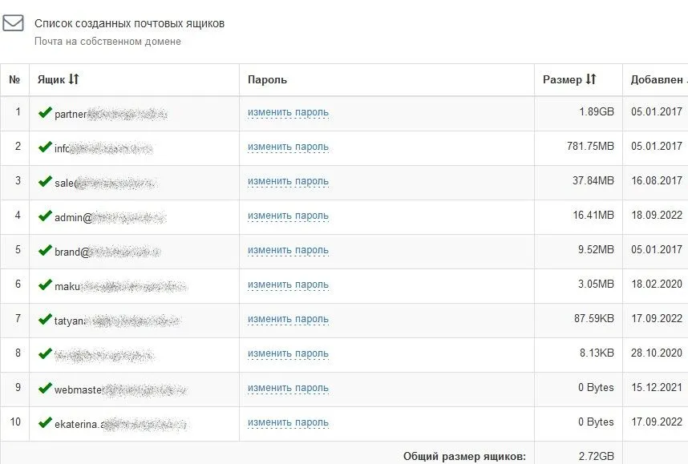The height and width of the screenshot is (464, 688).
Task: Change password for admin@ mailbox
Action: (288, 216)
